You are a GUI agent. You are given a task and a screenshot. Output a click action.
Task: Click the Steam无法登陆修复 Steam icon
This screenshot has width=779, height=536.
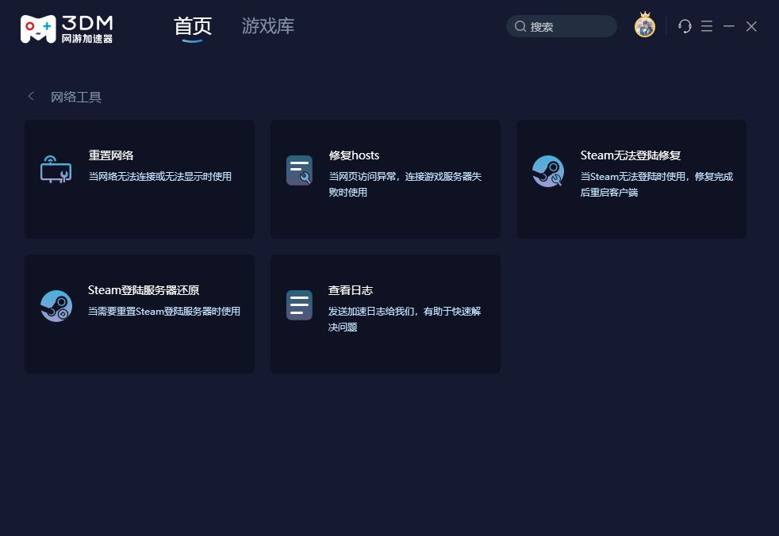tap(548, 171)
